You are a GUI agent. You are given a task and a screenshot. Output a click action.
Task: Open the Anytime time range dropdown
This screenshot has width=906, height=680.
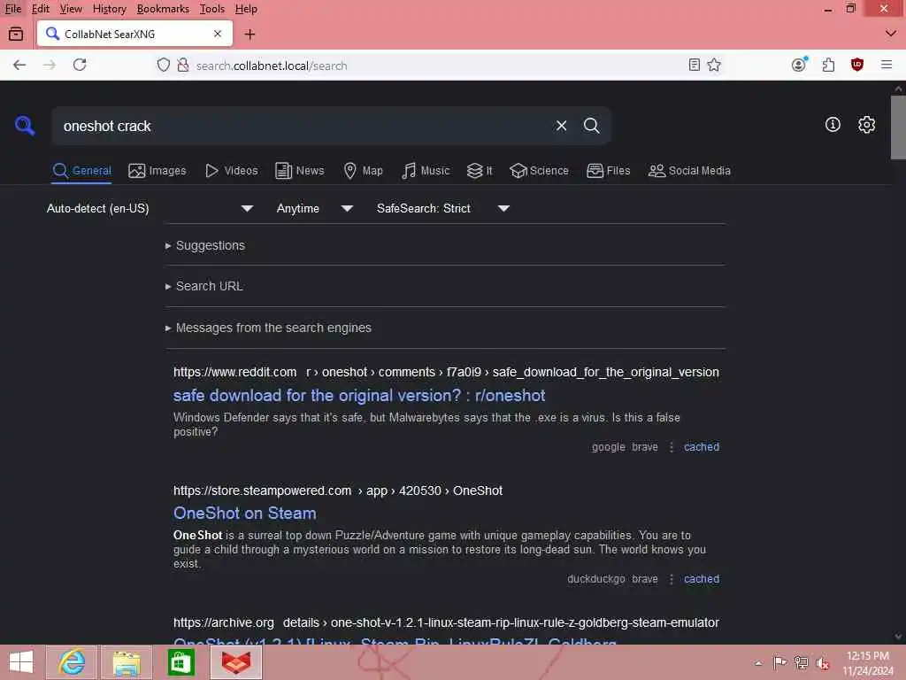pos(314,208)
